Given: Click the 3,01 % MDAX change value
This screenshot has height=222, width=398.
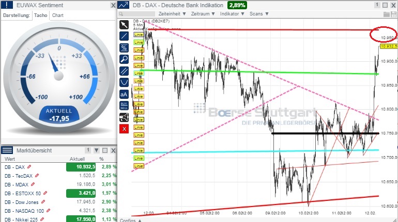Looking at the screenshot, I should (109, 184).
